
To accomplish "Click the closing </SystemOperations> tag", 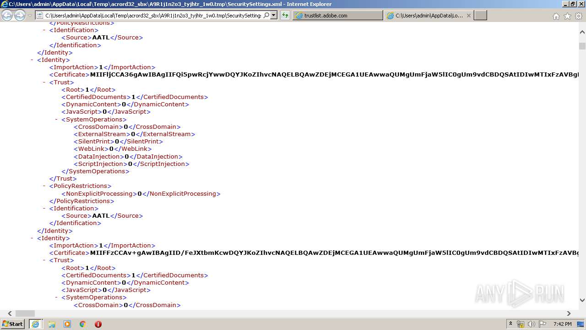I will [96, 171].
